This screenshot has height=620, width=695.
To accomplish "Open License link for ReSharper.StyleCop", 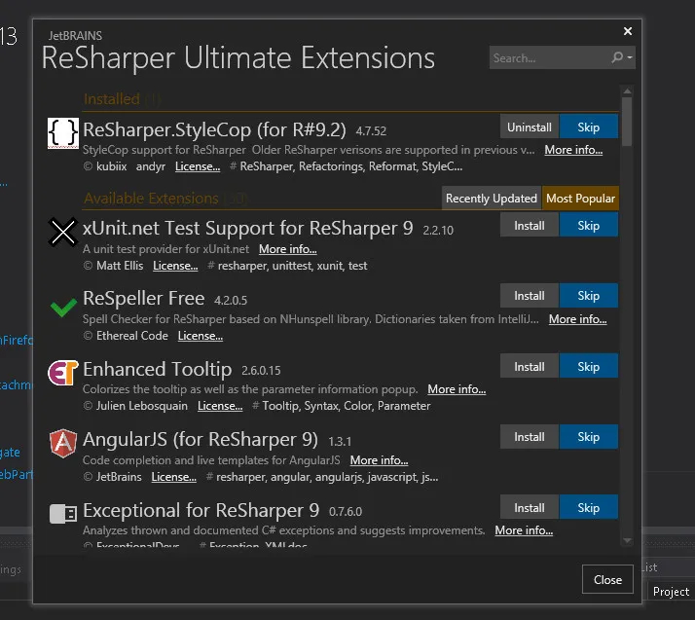I will pos(198,166).
